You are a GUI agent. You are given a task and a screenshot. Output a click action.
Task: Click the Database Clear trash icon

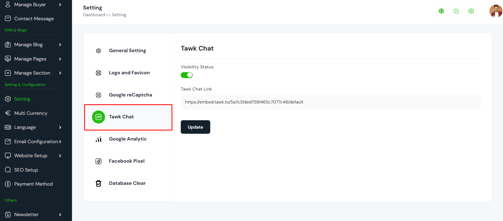[98, 183]
